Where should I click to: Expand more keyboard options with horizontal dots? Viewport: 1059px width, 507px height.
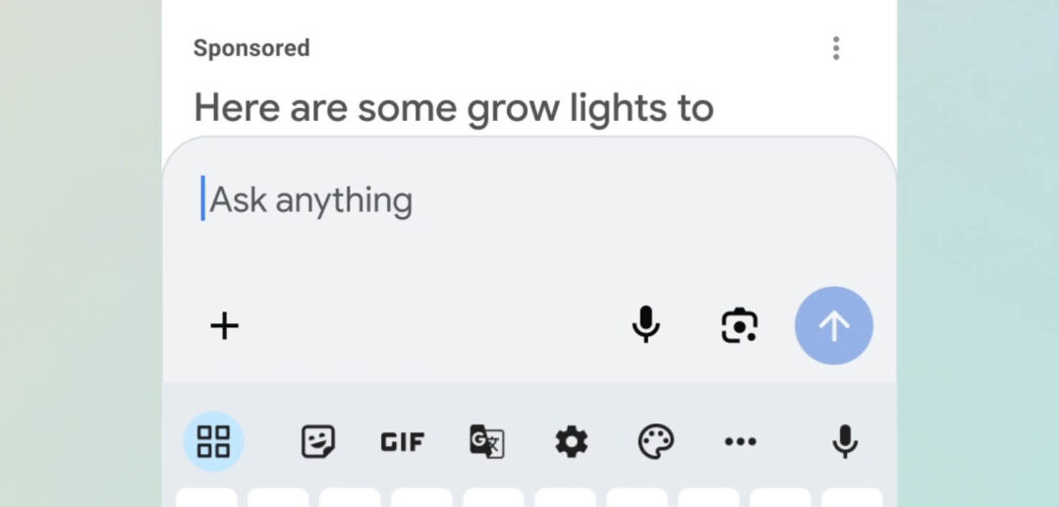[x=740, y=442]
